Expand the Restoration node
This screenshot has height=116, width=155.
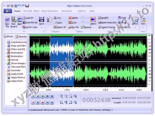[6, 56]
